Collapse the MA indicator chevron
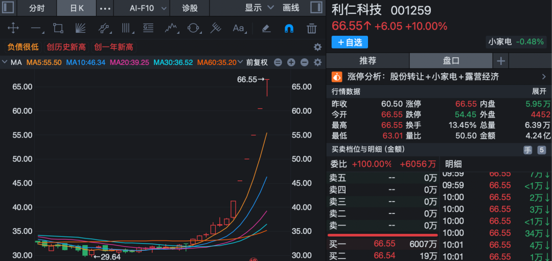Viewport: 552px width, 261px height. click(x=5, y=62)
